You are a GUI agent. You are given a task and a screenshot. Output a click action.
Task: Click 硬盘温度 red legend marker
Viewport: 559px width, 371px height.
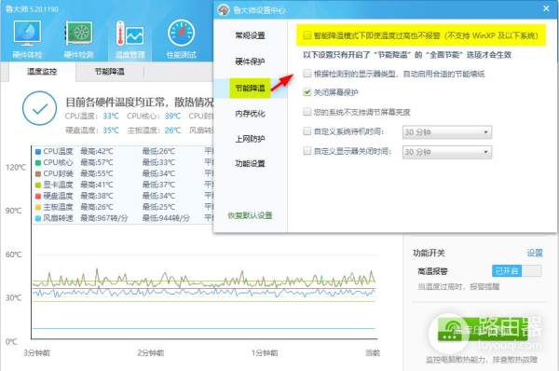[38, 196]
